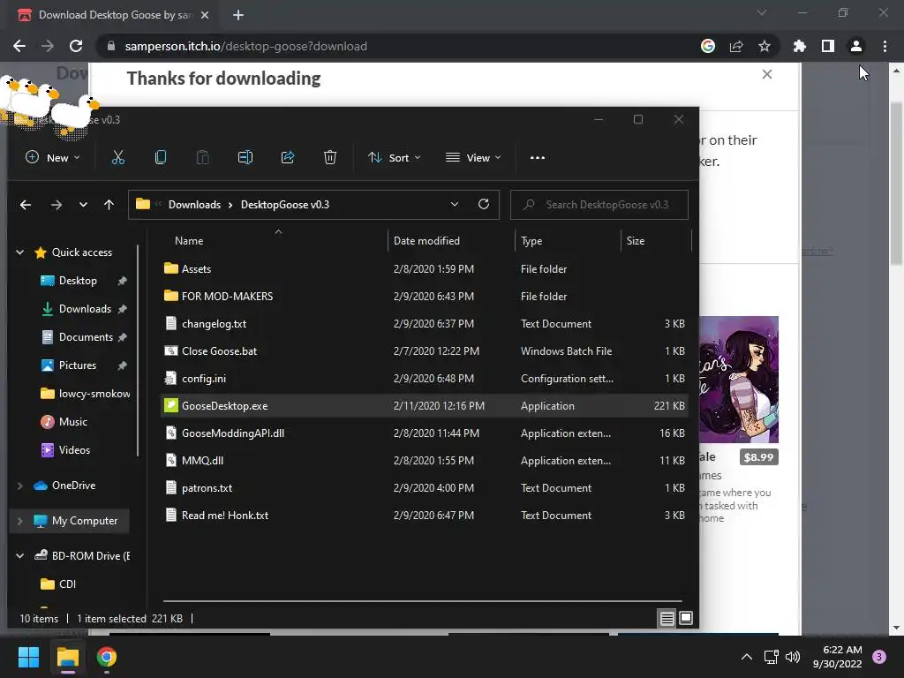Screen dimensions: 904x678
Task: Click the Chrome address bar URL
Action: coord(245,46)
